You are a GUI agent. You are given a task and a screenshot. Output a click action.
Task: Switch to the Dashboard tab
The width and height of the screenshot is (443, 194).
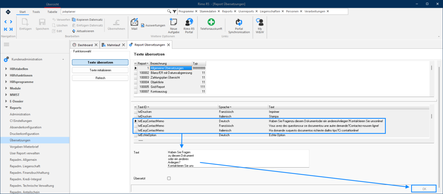click(x=85, y=45)
